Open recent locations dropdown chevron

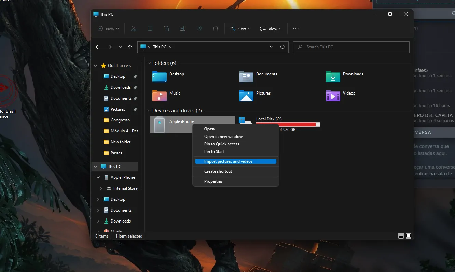click(x=120, y=47)
